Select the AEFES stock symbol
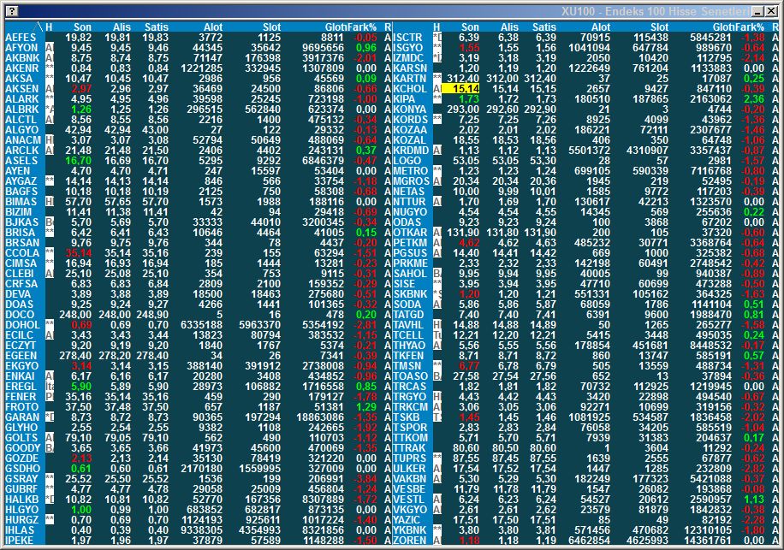Image resolution: width=784 pixels, height=550 pixels. 21,38
